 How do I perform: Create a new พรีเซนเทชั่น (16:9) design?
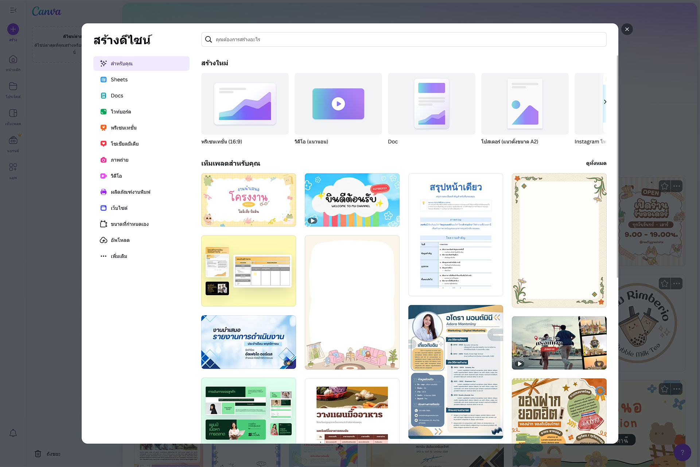[245, 104]
